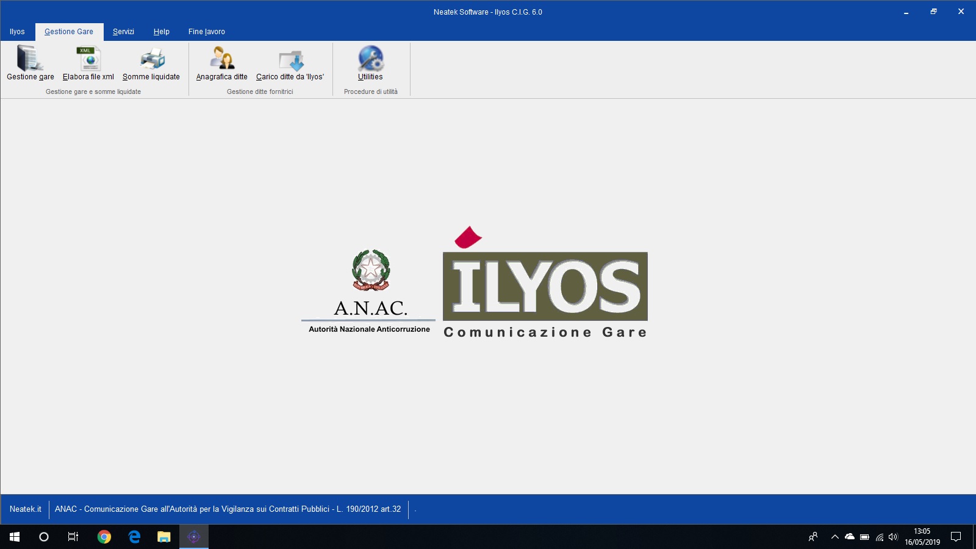The image size is (976, 549).
Task: Click the Neatek.it status bar entry
Action: pyautogui.click(x=26, y=509)
